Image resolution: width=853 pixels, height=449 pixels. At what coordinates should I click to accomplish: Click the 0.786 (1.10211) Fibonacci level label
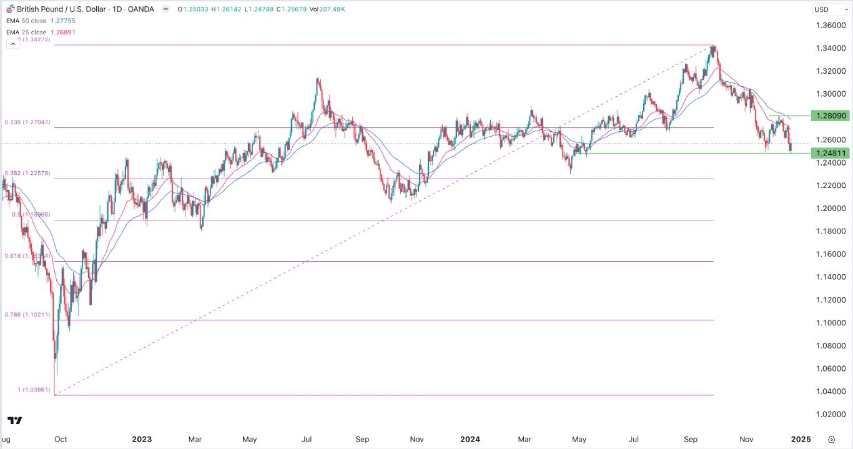(x=27, y=315)
